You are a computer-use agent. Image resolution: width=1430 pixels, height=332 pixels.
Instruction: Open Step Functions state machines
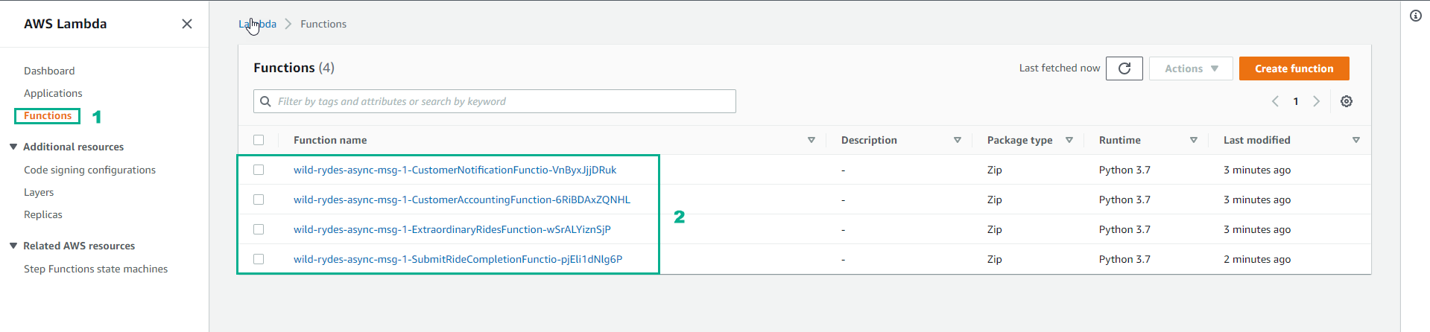point(95,269)
